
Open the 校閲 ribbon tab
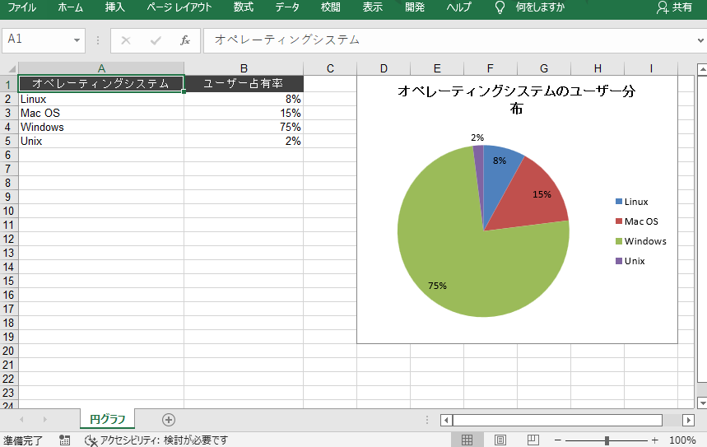point(331,7)
